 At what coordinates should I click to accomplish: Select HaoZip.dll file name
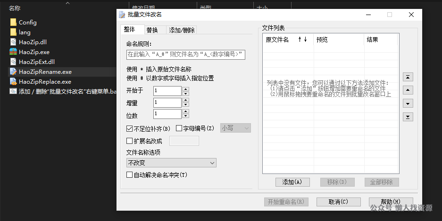click(x=33, y=42)
